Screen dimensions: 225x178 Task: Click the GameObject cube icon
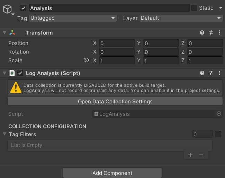coord(7,9)
